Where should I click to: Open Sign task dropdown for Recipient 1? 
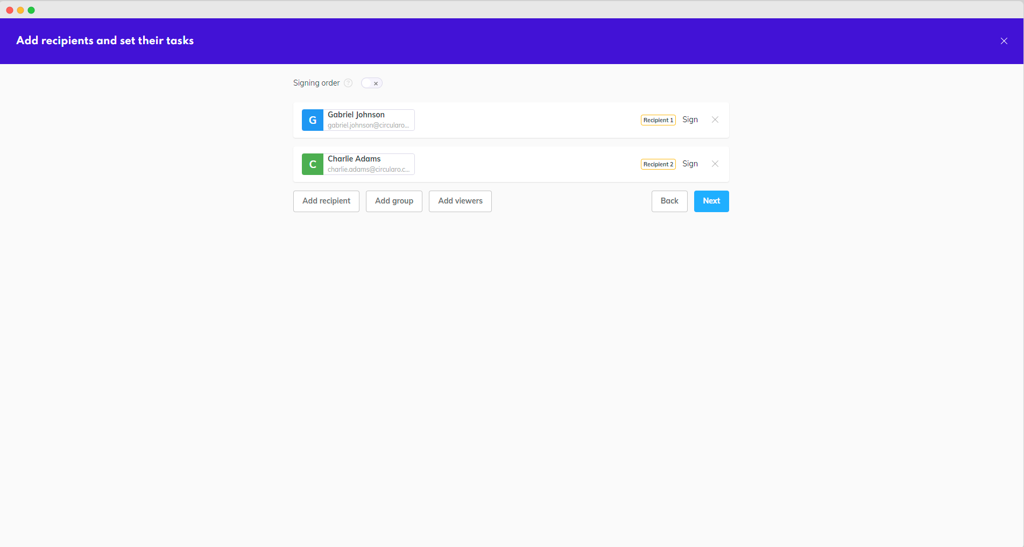690,120
